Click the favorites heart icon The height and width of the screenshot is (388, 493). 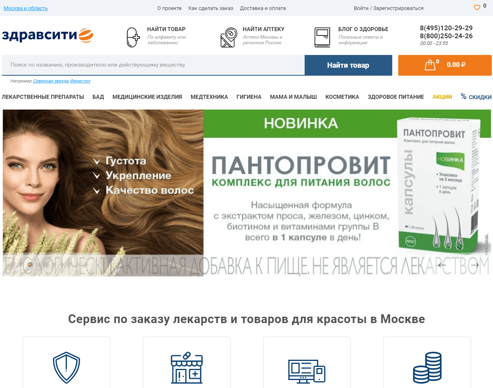[477, 7]
